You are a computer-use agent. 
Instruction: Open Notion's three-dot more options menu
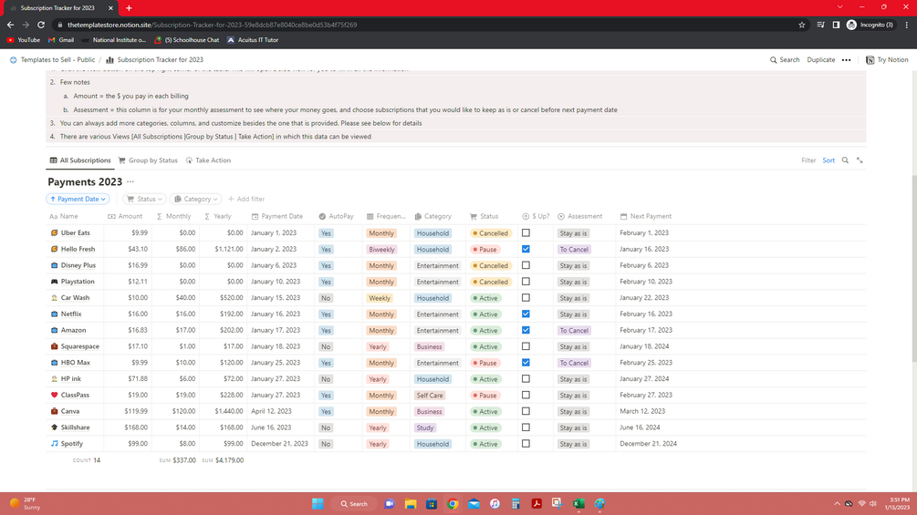846,60
